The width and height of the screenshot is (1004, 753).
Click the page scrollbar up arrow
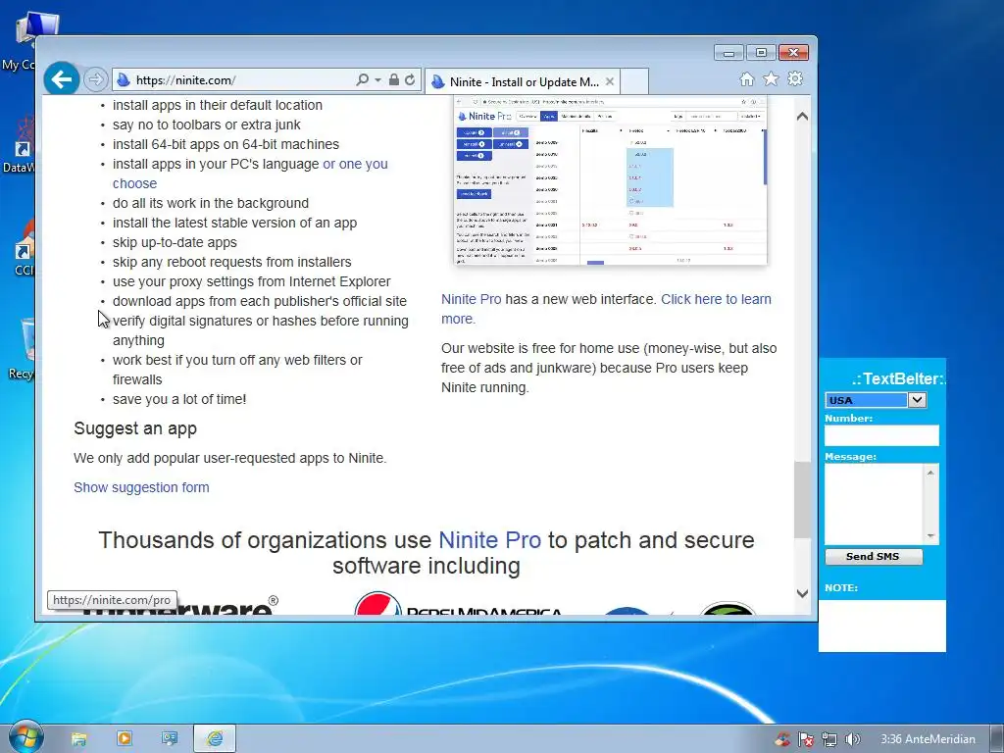802,117
